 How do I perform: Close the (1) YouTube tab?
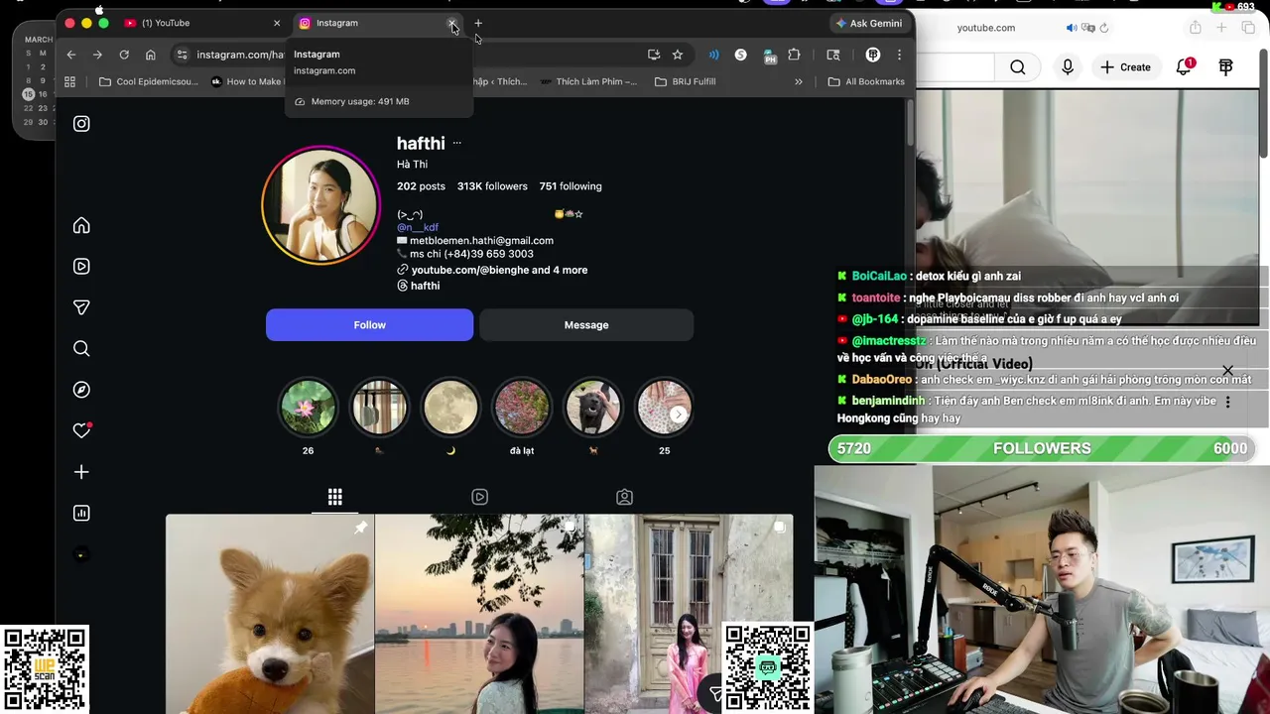click(277, 23)
